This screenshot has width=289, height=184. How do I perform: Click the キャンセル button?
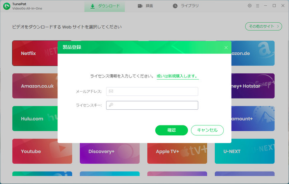pyautogui.click(x=207, y=130)
